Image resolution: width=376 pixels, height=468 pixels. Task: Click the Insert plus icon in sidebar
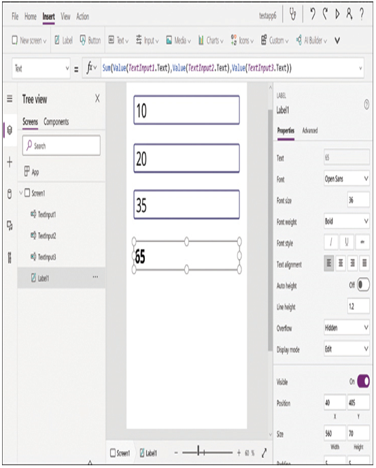click(x=10, y=162)
